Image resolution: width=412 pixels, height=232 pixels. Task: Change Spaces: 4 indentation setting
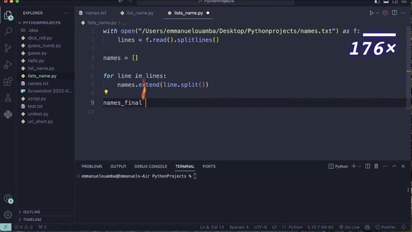click(x=239, y=227)
